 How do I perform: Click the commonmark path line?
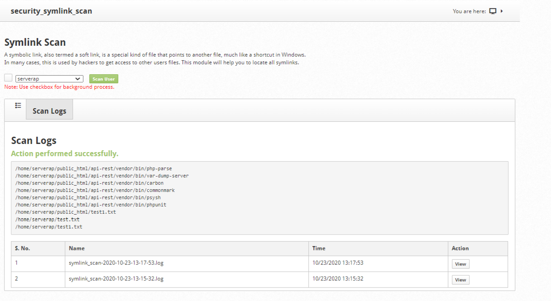pyautogui.click(x=95, y=190)
